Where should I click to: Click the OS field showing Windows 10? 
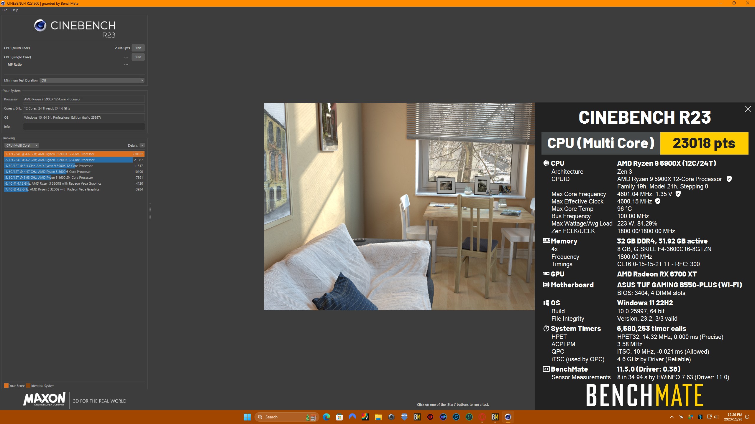[84, 117]
